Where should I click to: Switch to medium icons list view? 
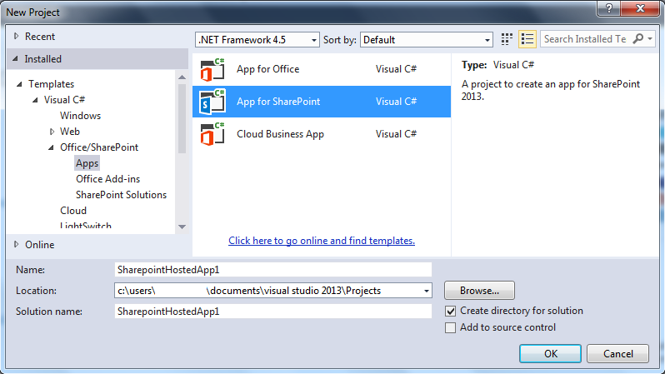tap(527, 39)
